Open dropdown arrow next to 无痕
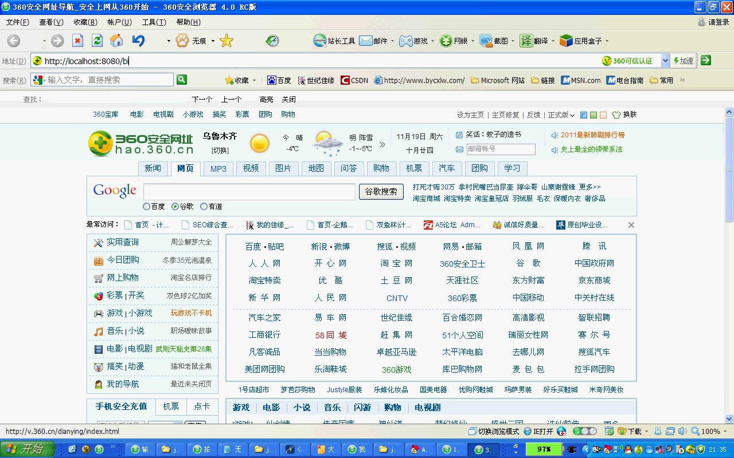The width and height of the screenshot is (734, 458). click(x=213, y=41)
